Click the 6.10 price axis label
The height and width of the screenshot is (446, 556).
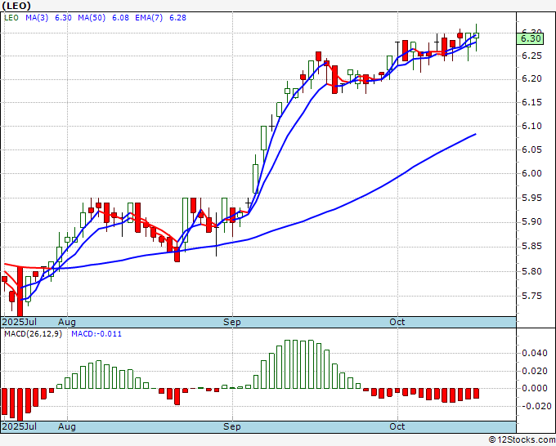click(532, 126)
